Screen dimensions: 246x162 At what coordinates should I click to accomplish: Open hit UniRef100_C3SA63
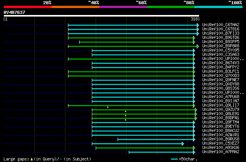point(221,55)
